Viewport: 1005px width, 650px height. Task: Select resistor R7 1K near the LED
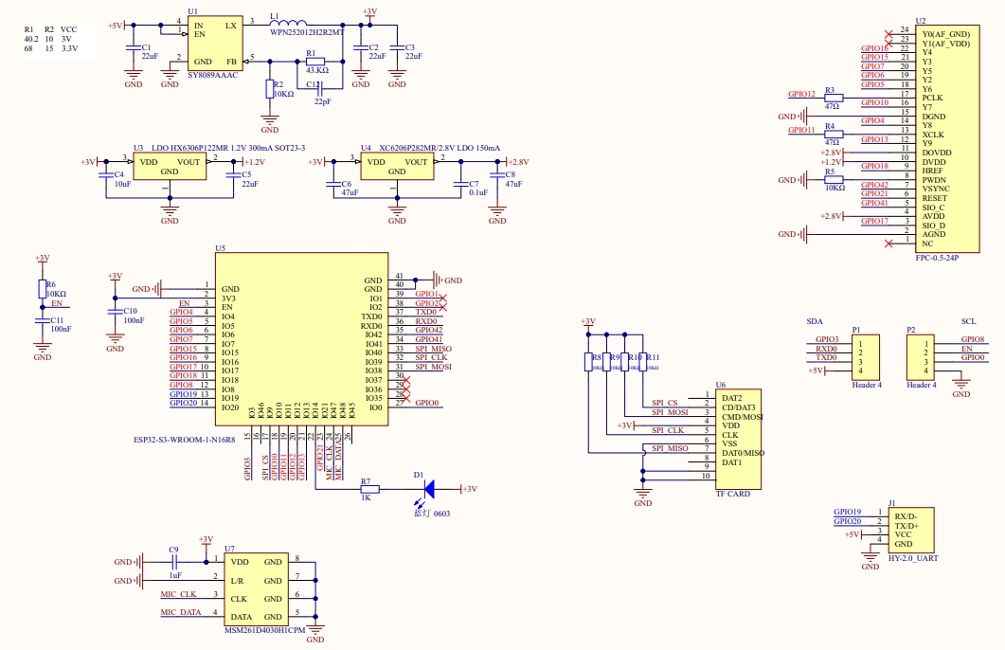[x=368, y=489]
